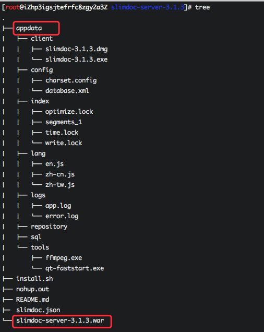Select the optimize.lock file
The width and height of the screenshot is (264, 332).
tap(69, 112)
